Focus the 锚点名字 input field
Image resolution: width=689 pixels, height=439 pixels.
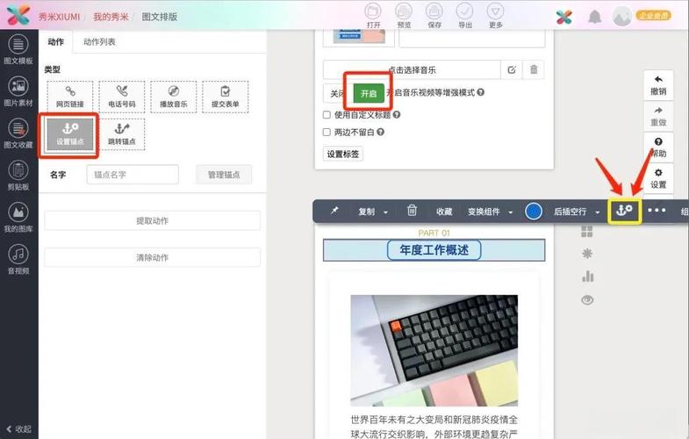pyautogui.click(x=133, y=175)
